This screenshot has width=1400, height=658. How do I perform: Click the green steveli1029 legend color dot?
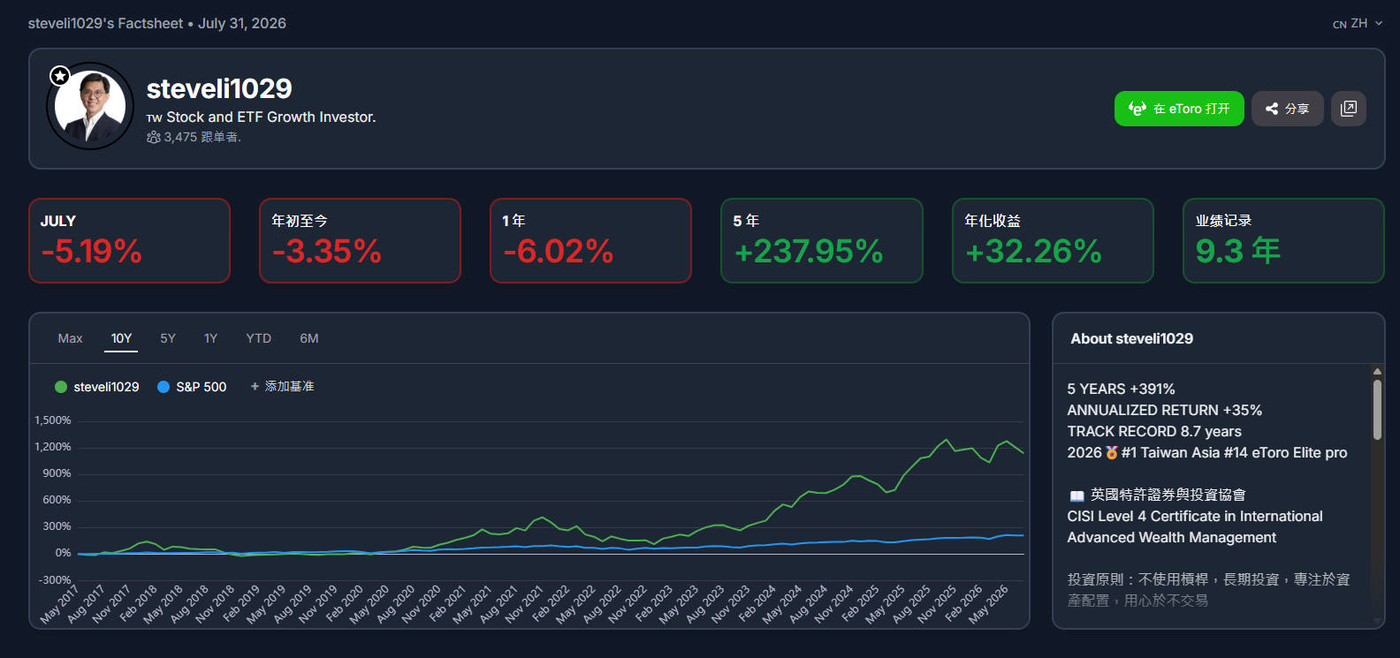61,387
